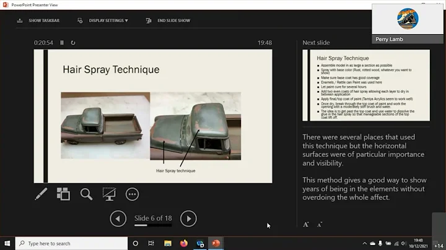Click the Show Taskbar icon
446x250 pixels.
point(20,20)
